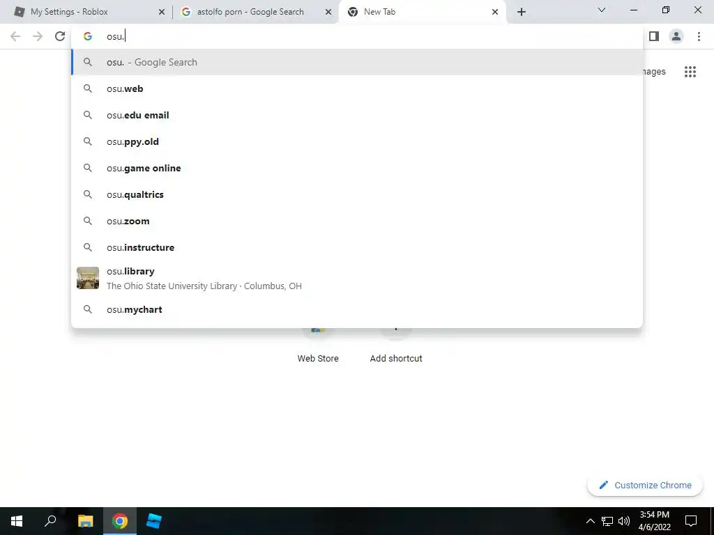Choose the osu.mychart suggestion
Viewport: 714px width, 535px height.
(357, 309)
